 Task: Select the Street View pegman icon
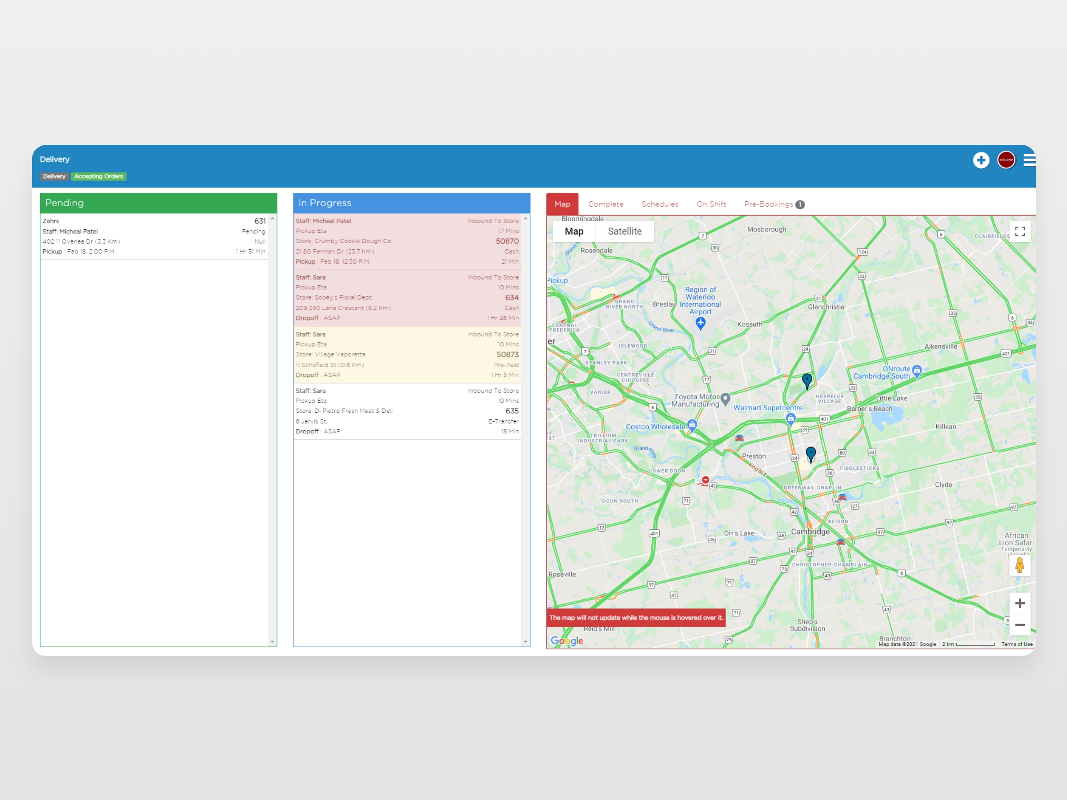[x=1020, y=565]
